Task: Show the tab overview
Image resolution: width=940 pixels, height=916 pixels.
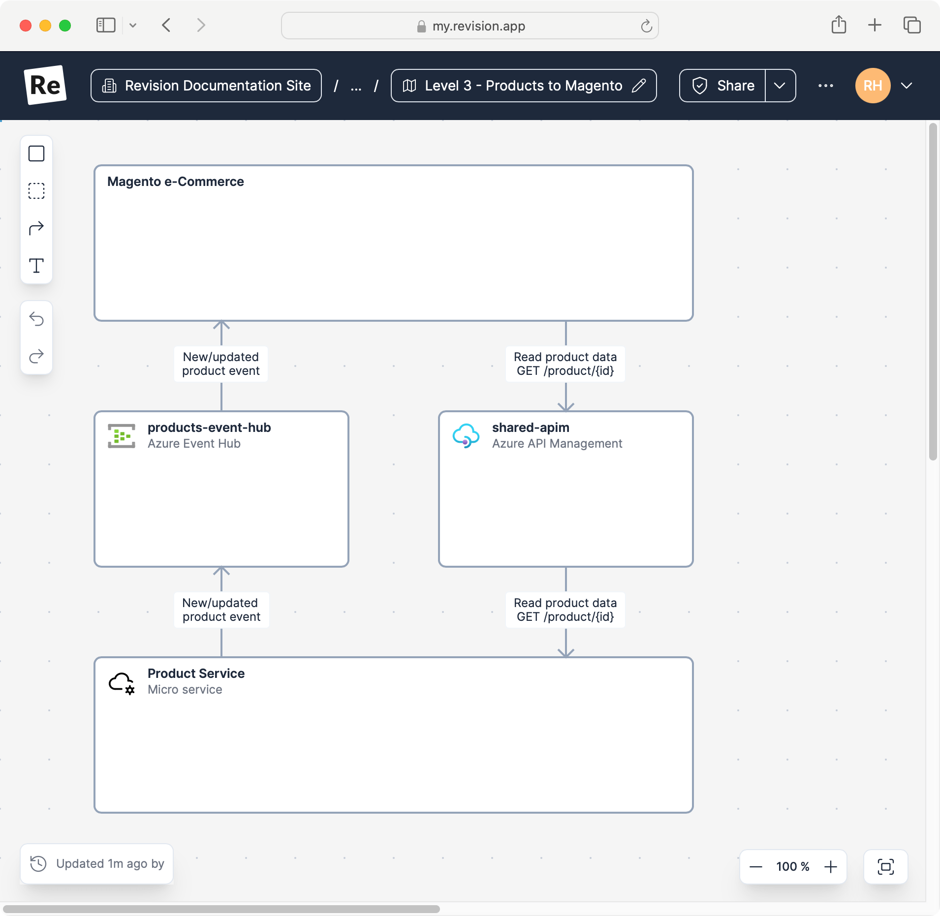Action: click(912, 25)
